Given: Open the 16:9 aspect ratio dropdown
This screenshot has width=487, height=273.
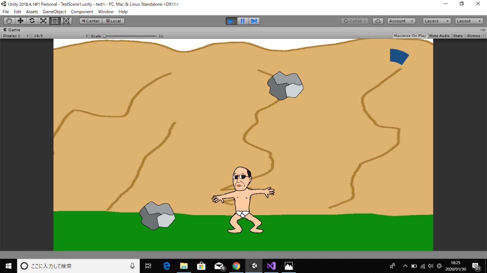Looking at the screenshot, I should (x=60, y=36).
